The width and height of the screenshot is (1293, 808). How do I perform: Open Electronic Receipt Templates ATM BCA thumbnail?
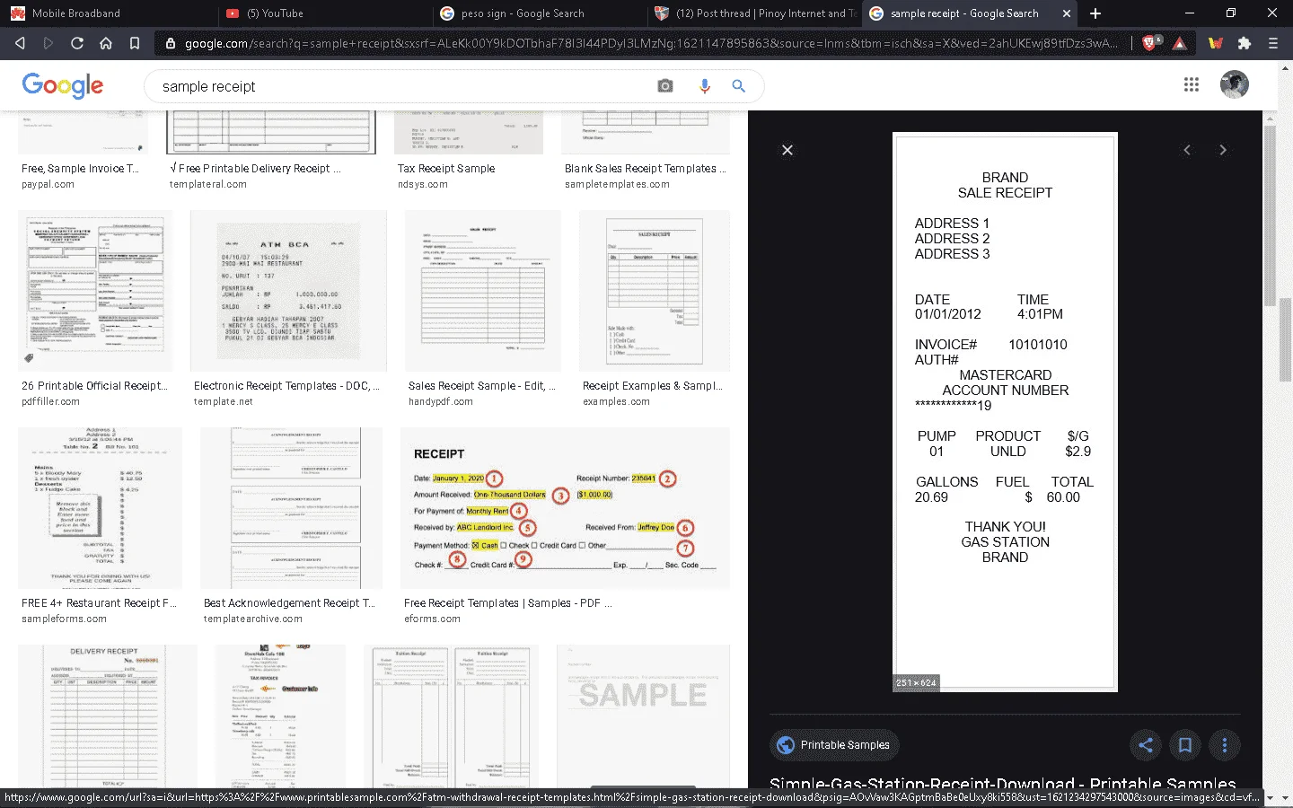(288, 291)
